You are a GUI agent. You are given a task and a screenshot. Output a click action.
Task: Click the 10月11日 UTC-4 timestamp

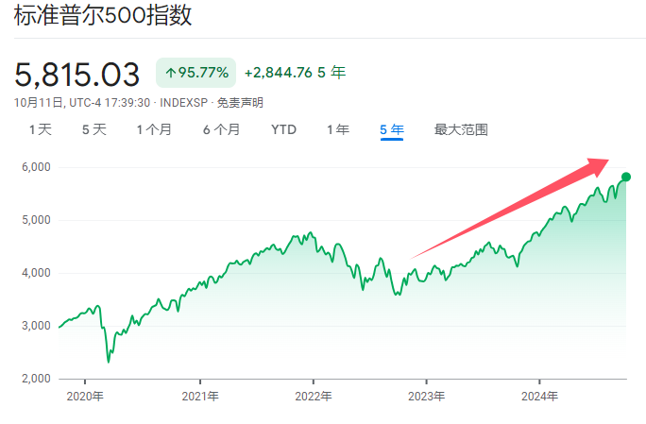(82, 103)
